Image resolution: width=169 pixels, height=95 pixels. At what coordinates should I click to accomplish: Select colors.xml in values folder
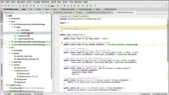pos(21,68)
